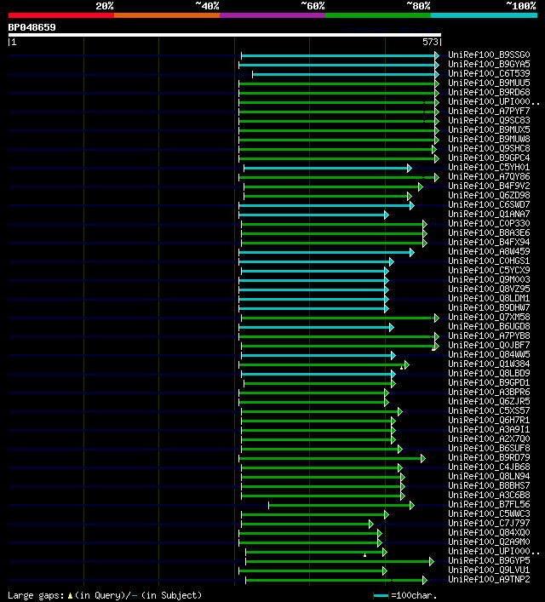Select the UniRef100_B6UGD8 label
The width and height of the screenshot is (545, 602).
489,326
